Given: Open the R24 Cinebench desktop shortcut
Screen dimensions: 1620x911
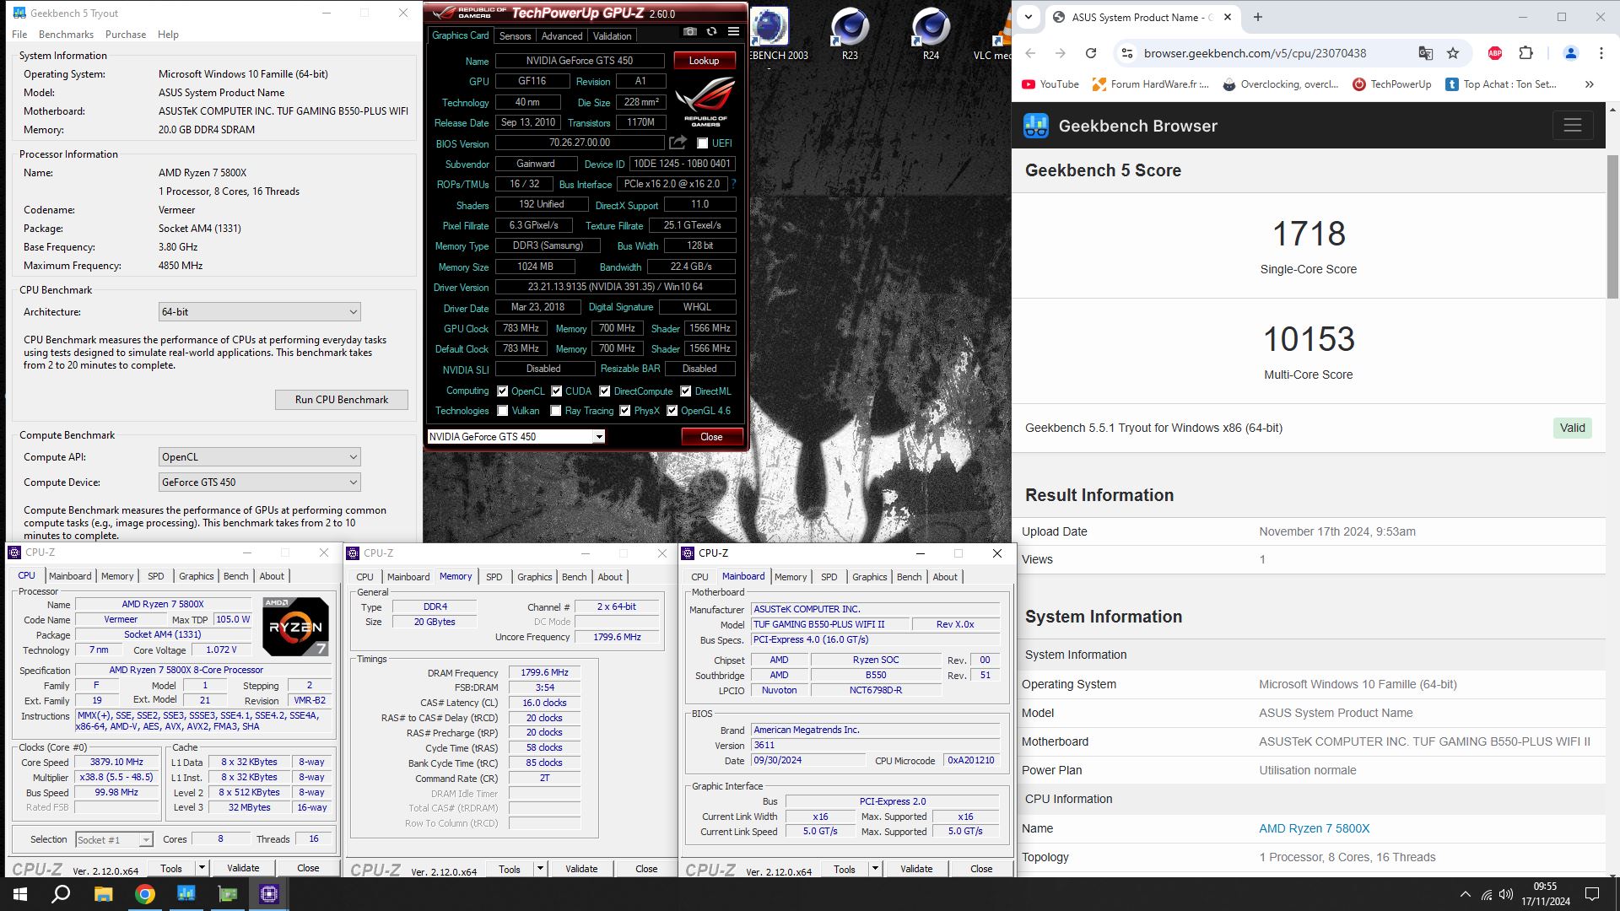Looking at the screenshot, I should coord(931,35).
